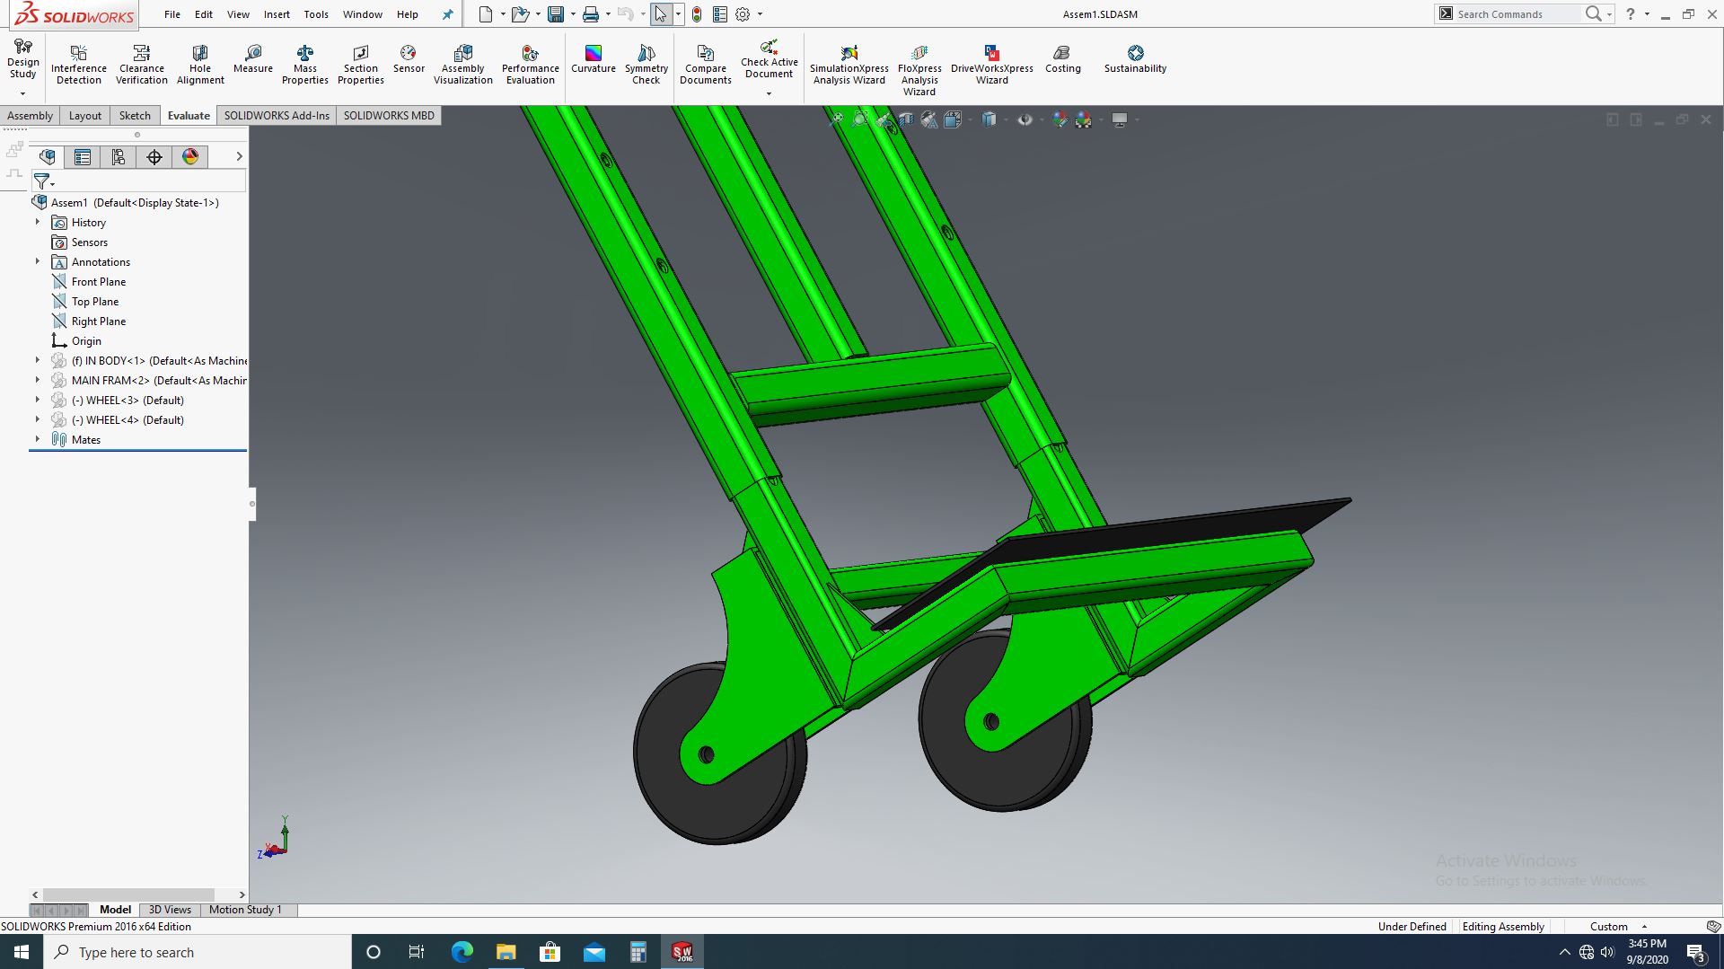The image size is (1724, 969).
Task: Open the Tools menu
Action: click(316, 14)
